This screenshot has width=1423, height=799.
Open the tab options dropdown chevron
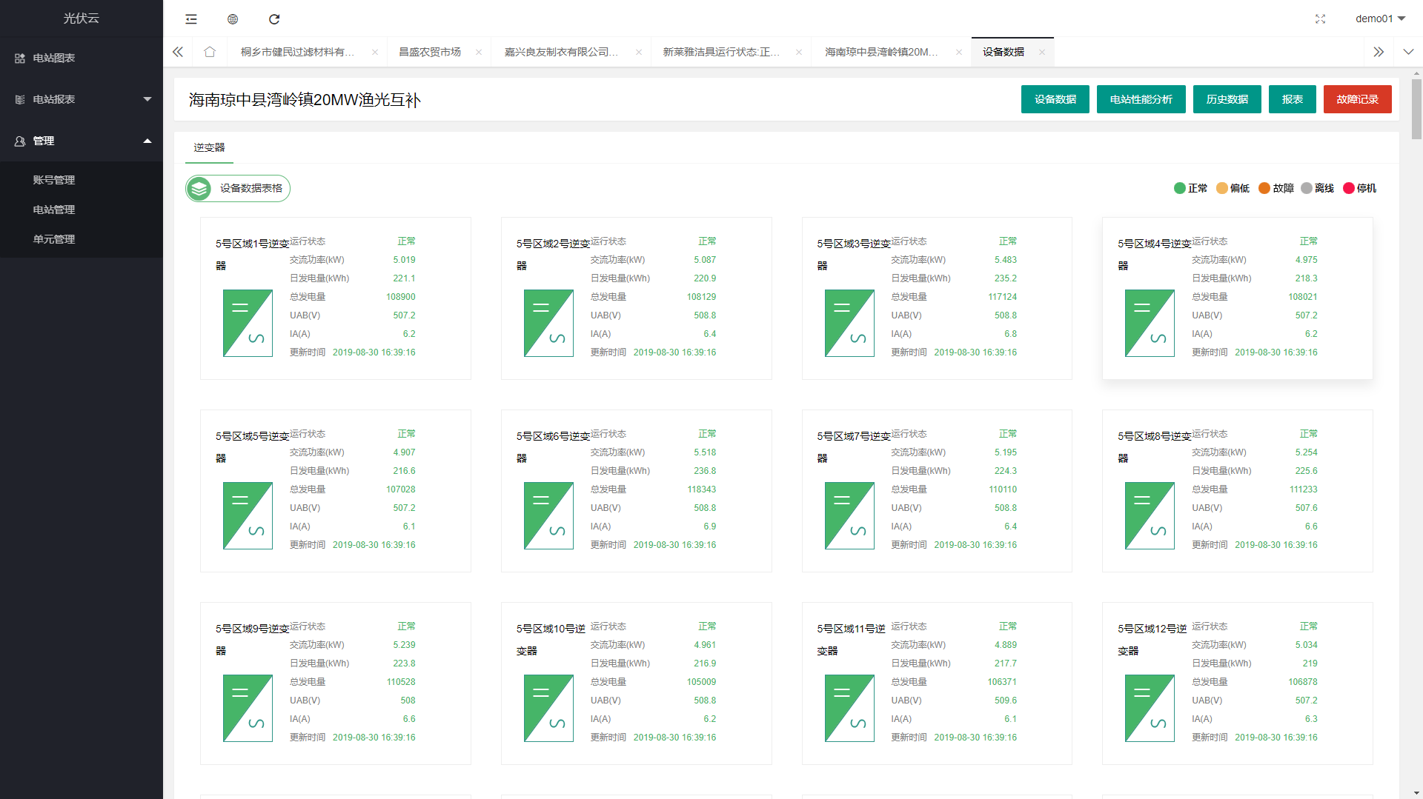click(x=1408, y=52)
